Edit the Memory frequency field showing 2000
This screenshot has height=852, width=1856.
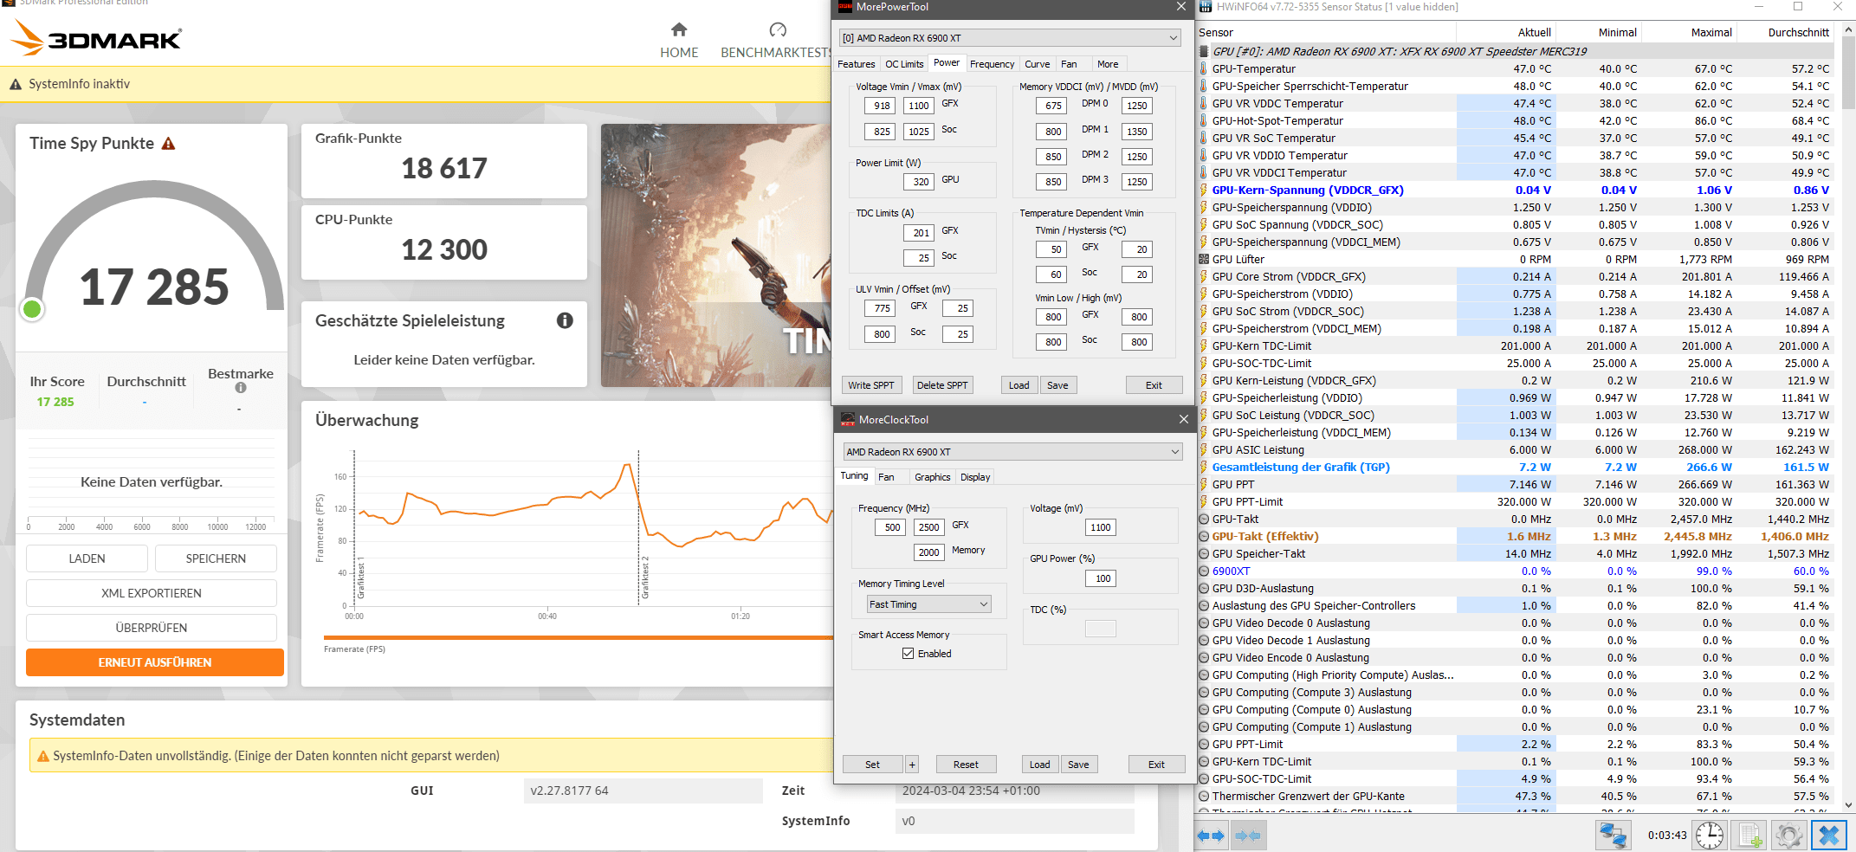928,552
